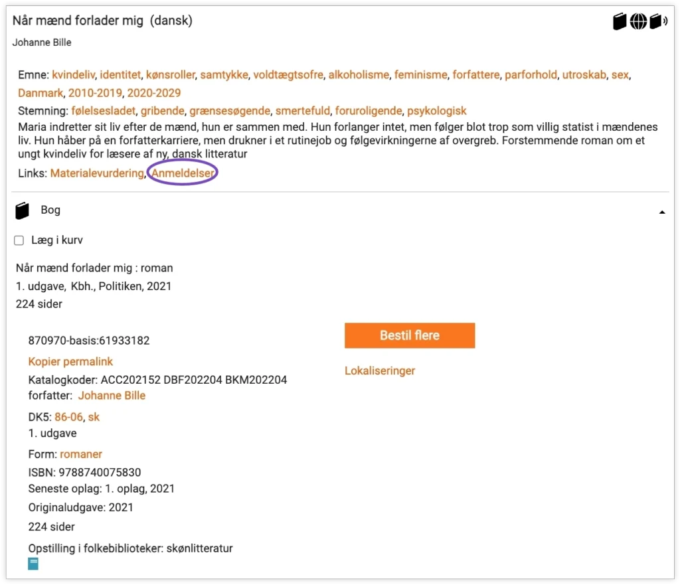Click the small blue book icon
Image resolution: width=680 pixels, height=585 pixels.
[33, 564]
